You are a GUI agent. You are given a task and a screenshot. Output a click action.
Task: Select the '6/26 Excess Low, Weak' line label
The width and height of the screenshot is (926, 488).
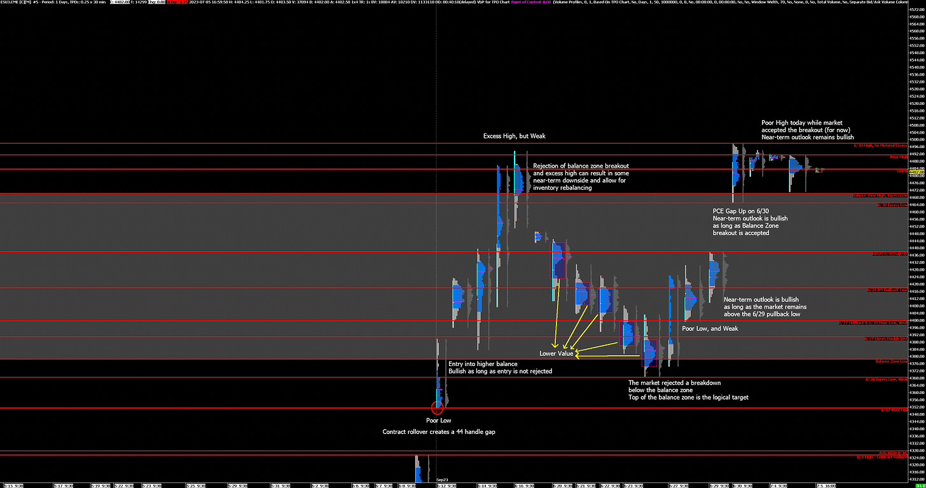click(887, 379)
